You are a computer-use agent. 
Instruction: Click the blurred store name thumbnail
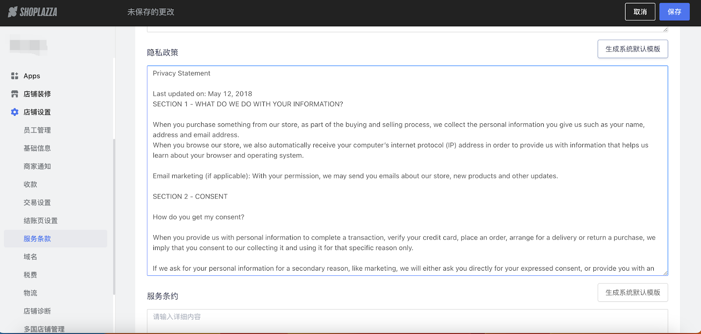28,45
